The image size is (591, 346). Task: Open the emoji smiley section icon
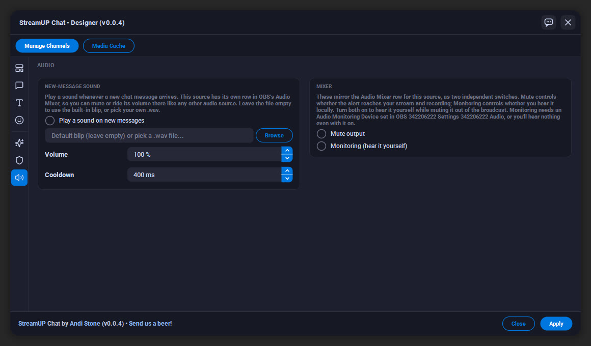(19, 120)
